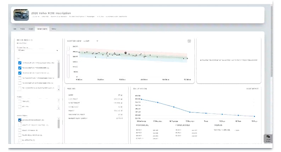Image resolution: width=281 pixels, height=152 pixels.
Task: Select the Market Insights tab
Action: pos(42,29)
